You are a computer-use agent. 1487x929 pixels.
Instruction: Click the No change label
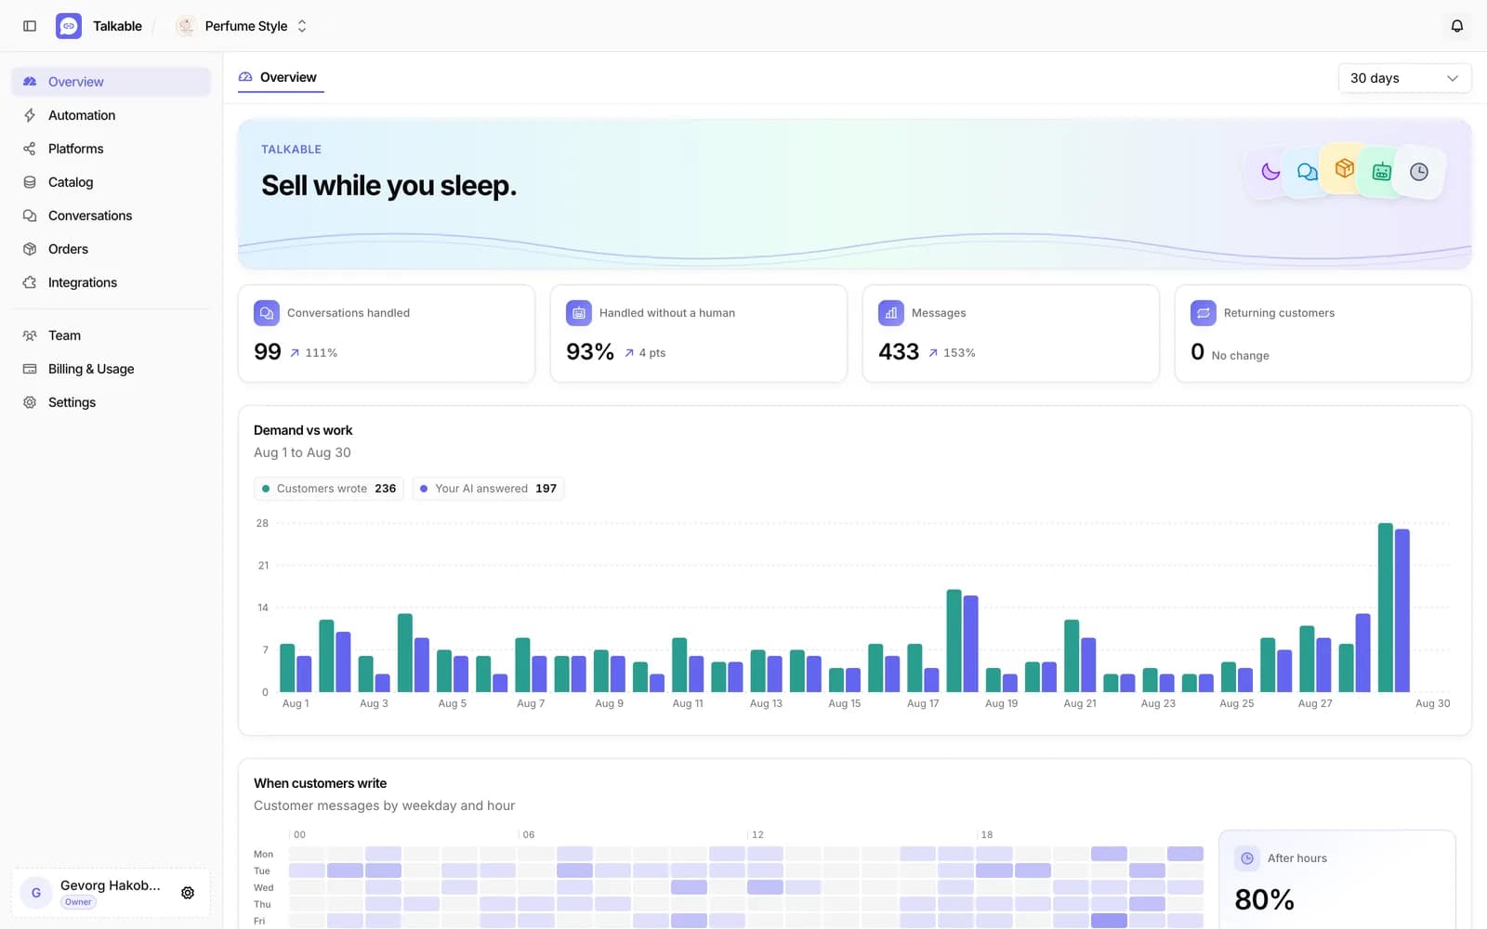(x=1240, y=356)
